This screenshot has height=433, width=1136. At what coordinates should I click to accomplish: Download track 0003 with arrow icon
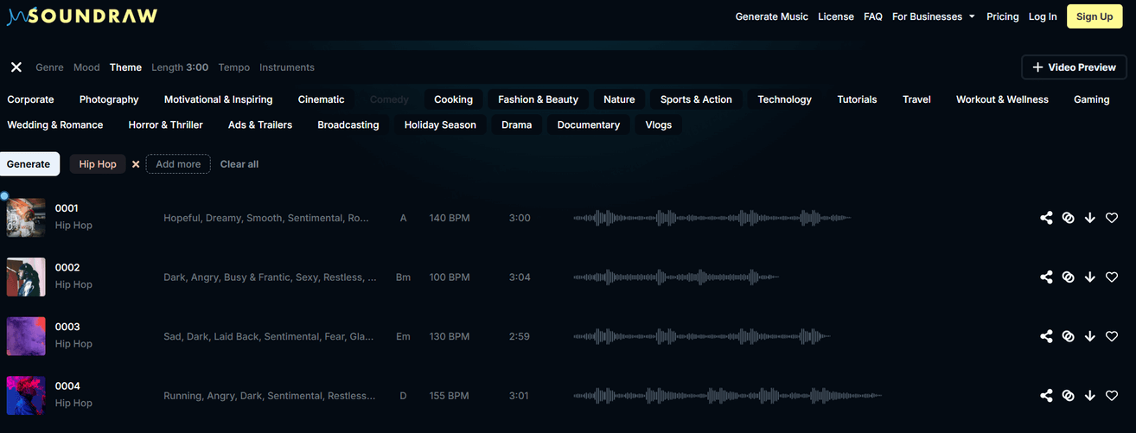pyautogui.click(x=1089, y=336)
